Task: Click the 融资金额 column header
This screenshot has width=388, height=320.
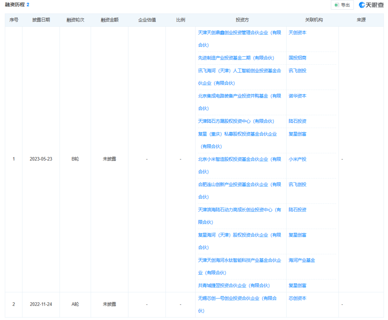Action: pyautogui.click(x=110, y=20)
